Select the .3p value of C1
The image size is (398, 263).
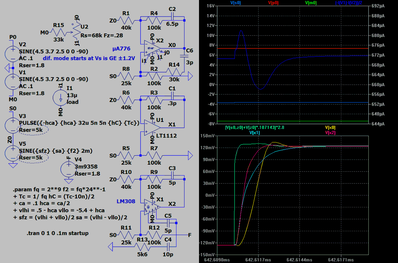point(172,103)
